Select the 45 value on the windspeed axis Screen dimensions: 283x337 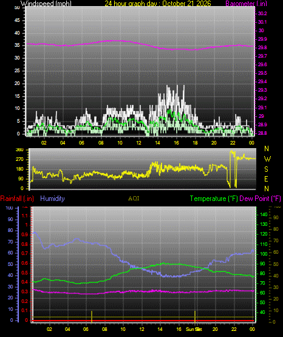[x=17, y=21]
